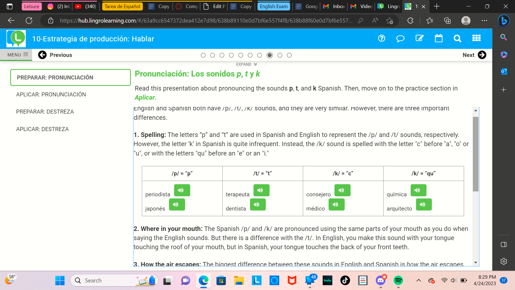Play audio for consejero

pos(342,190)
